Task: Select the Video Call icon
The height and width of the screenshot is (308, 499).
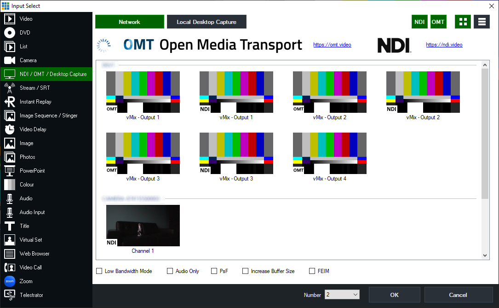Action: point(10,267)
